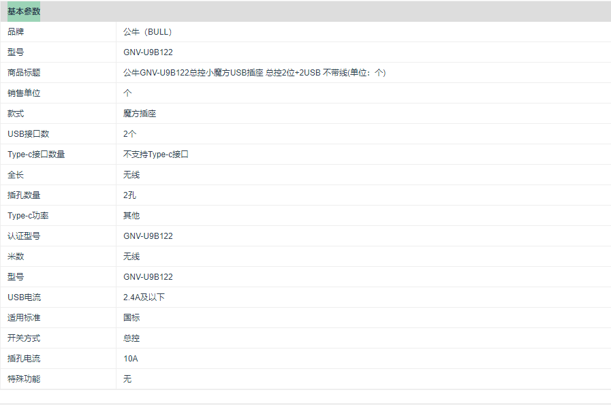The height and width of the screenshot is (420, 611).
Task: Click the 国标 standard value
Action: click(x=131, y=318)
